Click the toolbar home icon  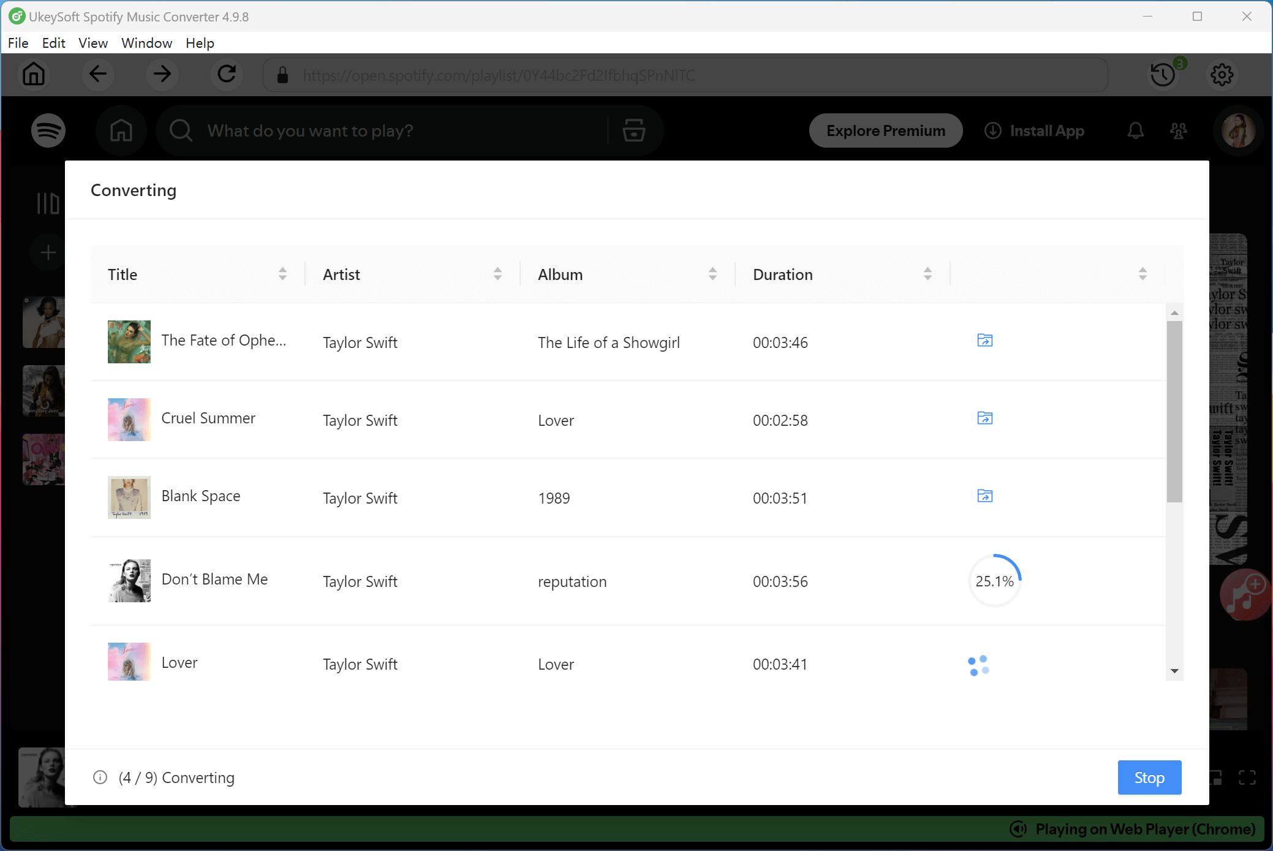pos(34,75)
